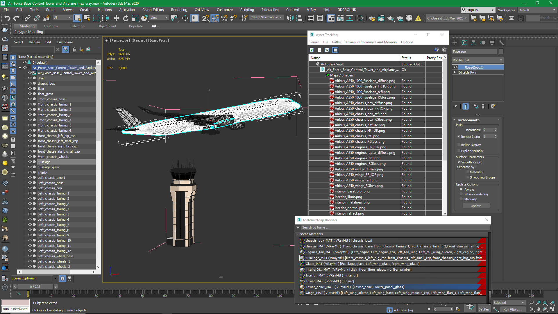
Task: Open Paths menu in Asset Tracking
Action: [x=336, y=42]
